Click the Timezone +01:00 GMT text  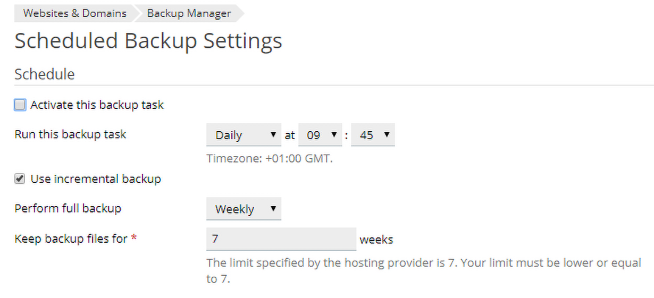click(x=270, y=158)
